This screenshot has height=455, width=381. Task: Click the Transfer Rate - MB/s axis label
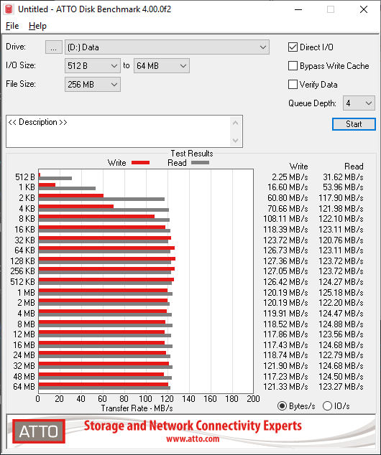point(137,408)
